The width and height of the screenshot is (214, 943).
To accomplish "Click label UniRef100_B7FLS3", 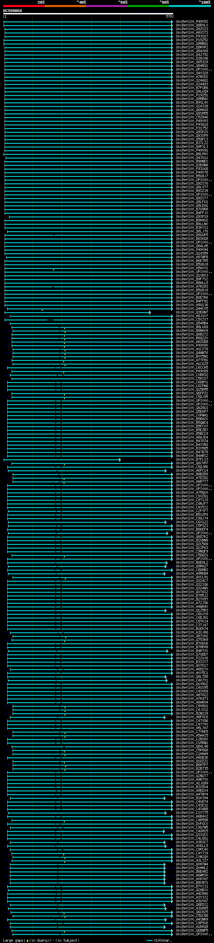I will (x=192, y=459).
